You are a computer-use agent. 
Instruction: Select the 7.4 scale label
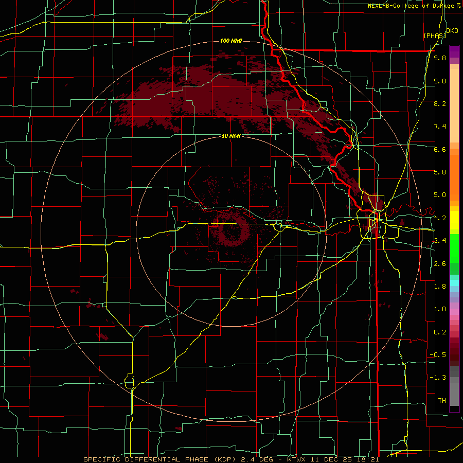pos(440,127)
